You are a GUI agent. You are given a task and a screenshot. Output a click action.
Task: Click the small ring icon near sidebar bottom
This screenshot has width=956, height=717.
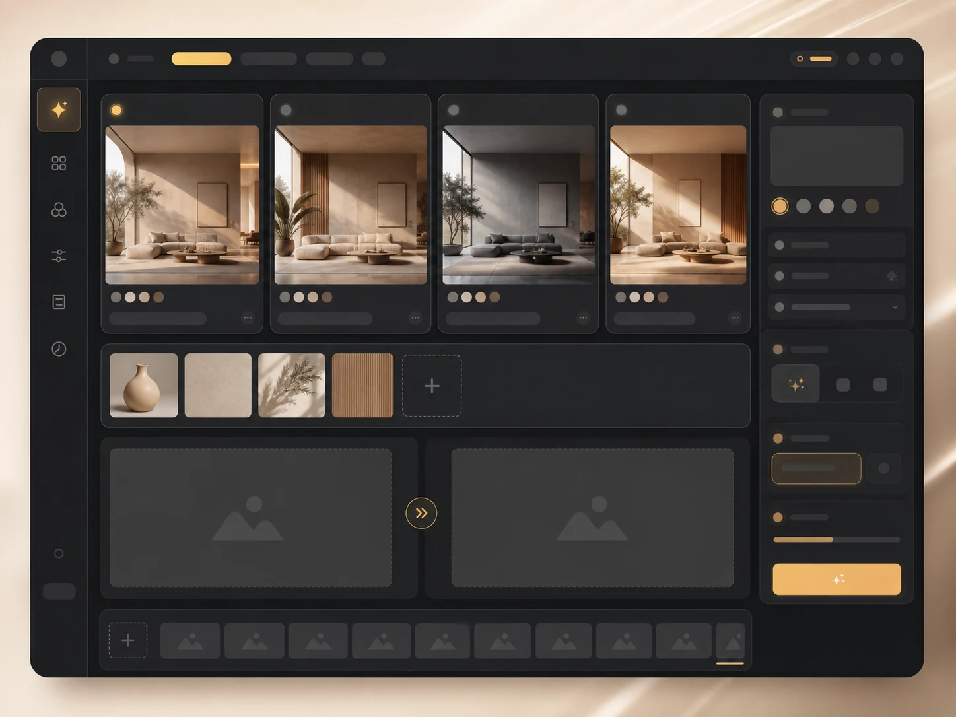pos(59,553)
